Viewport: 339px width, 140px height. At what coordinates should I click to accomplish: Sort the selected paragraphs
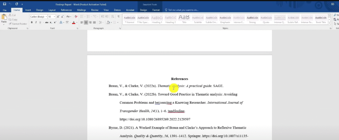click(113, 17)
